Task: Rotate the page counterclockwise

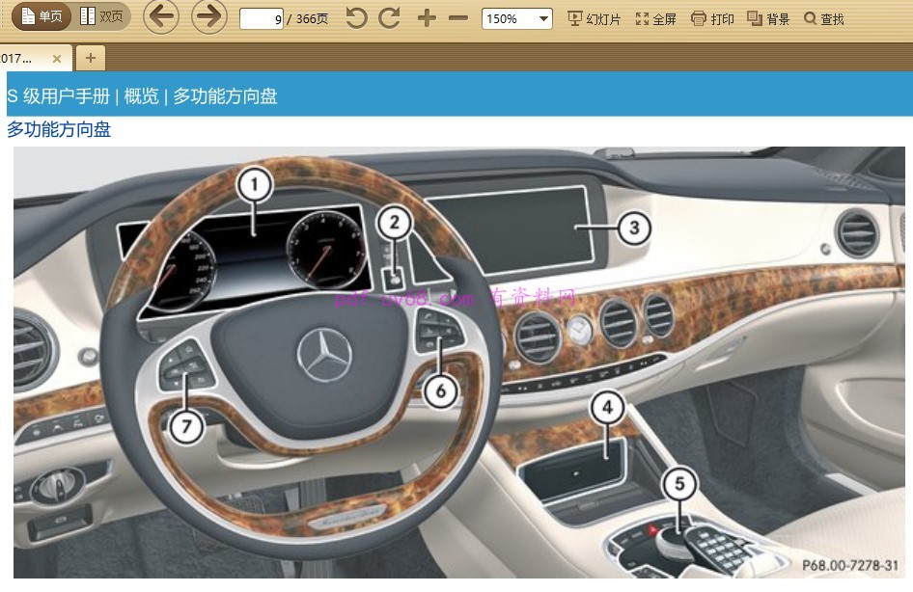Action: pyautogui.click(x=356, y=17)
